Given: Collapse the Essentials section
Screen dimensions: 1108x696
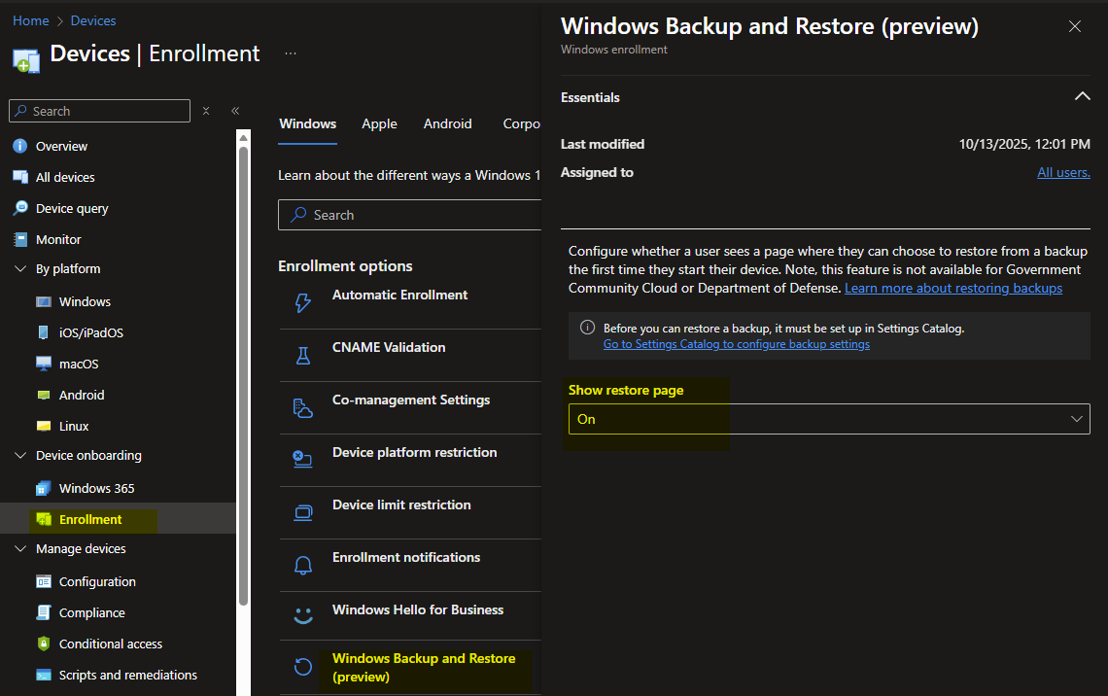Looking at the screenshot, I should tap(1081, 97).
